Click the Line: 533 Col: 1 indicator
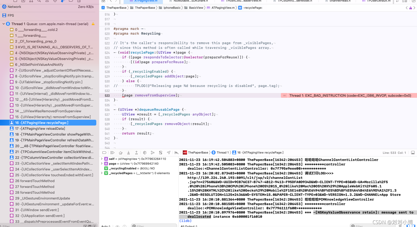This screenshot has width=417, height=227. 394,153
